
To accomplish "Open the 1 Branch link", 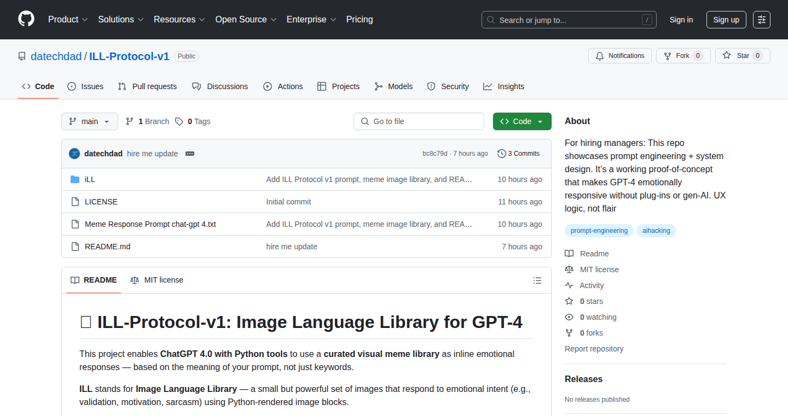I will pos(147,121).
